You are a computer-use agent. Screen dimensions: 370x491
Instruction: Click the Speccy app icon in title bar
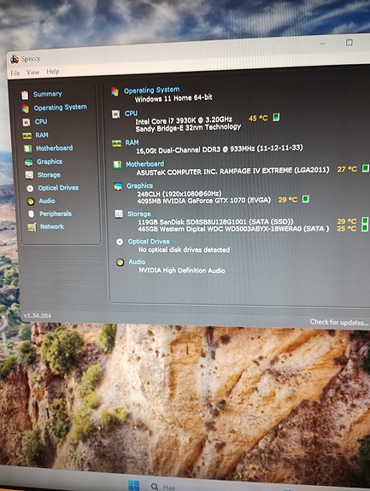tap(15, 59)
